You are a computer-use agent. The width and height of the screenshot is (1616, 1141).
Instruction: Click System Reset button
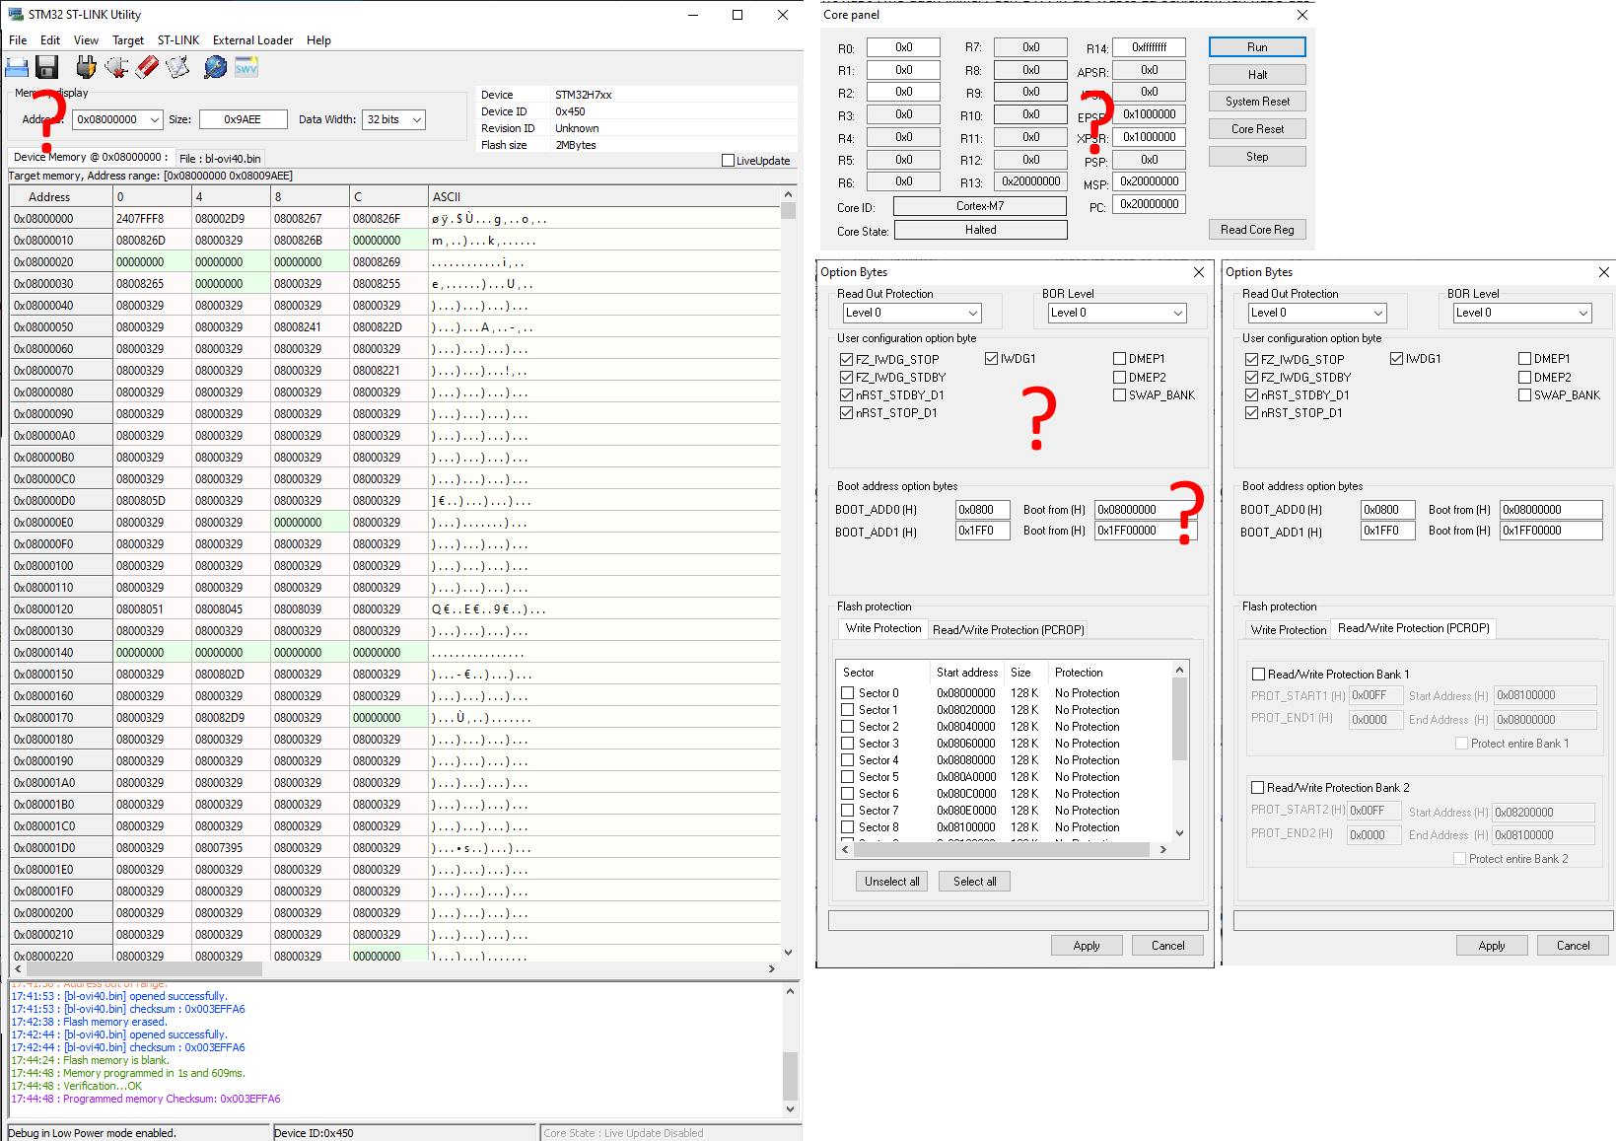tap(1257, 102)
